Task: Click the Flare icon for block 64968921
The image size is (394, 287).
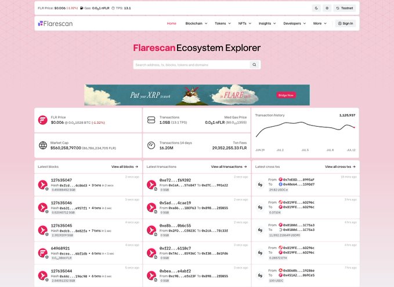Action: (43, 253)
